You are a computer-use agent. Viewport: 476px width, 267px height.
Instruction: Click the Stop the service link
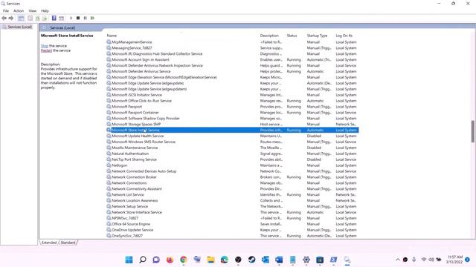point(45,46)
